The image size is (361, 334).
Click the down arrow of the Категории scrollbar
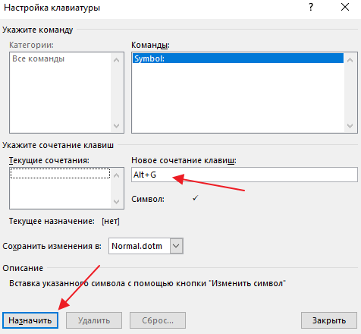[116, 126]
